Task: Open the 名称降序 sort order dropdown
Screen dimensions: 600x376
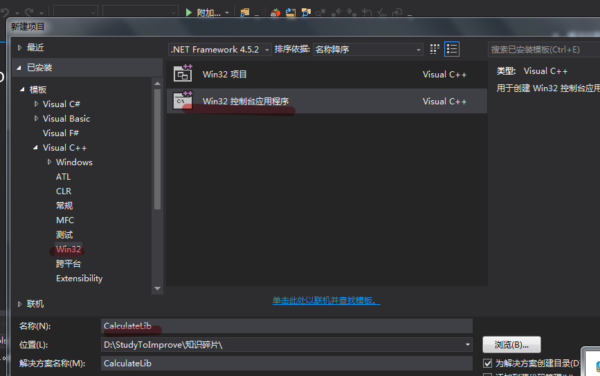Action: 367,49
